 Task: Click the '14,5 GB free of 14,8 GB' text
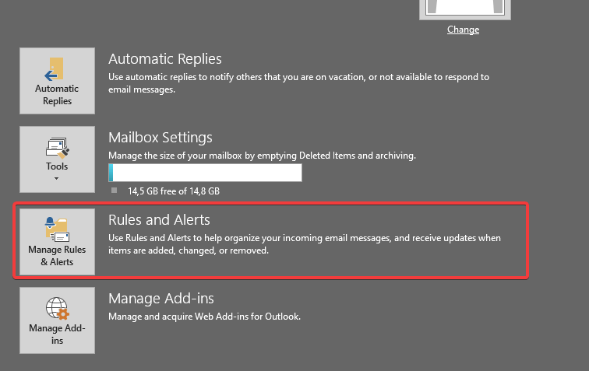pos(174,191)
